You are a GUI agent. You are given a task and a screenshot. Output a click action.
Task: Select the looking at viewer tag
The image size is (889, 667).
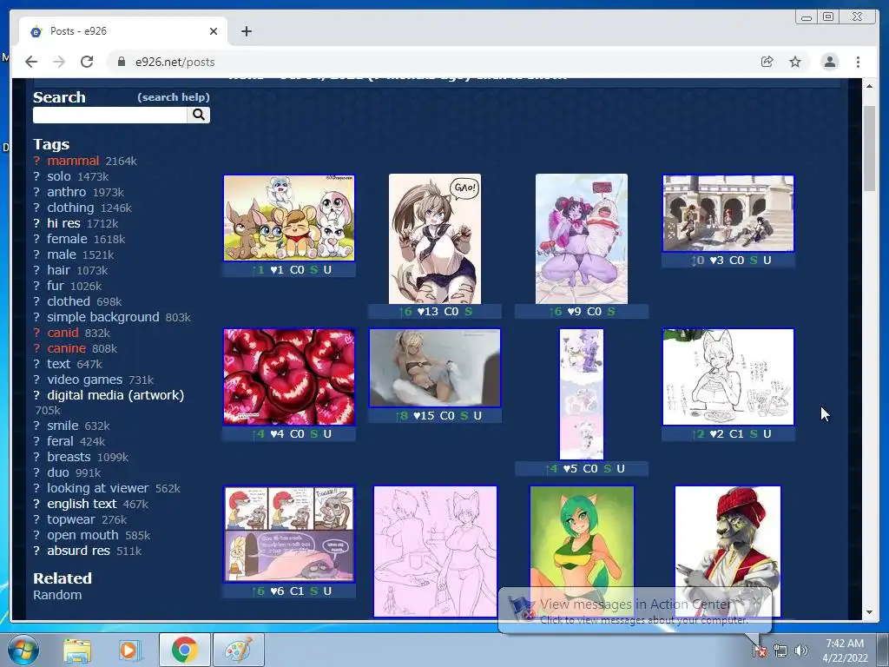[97, 488]
